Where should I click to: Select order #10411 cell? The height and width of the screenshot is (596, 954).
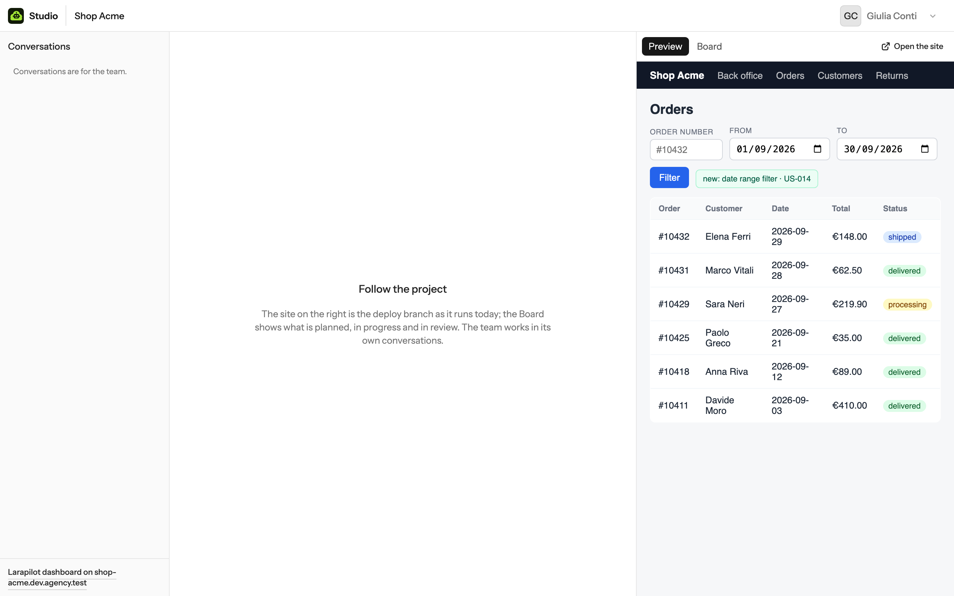pyautogui.click(x=673, y=406)
